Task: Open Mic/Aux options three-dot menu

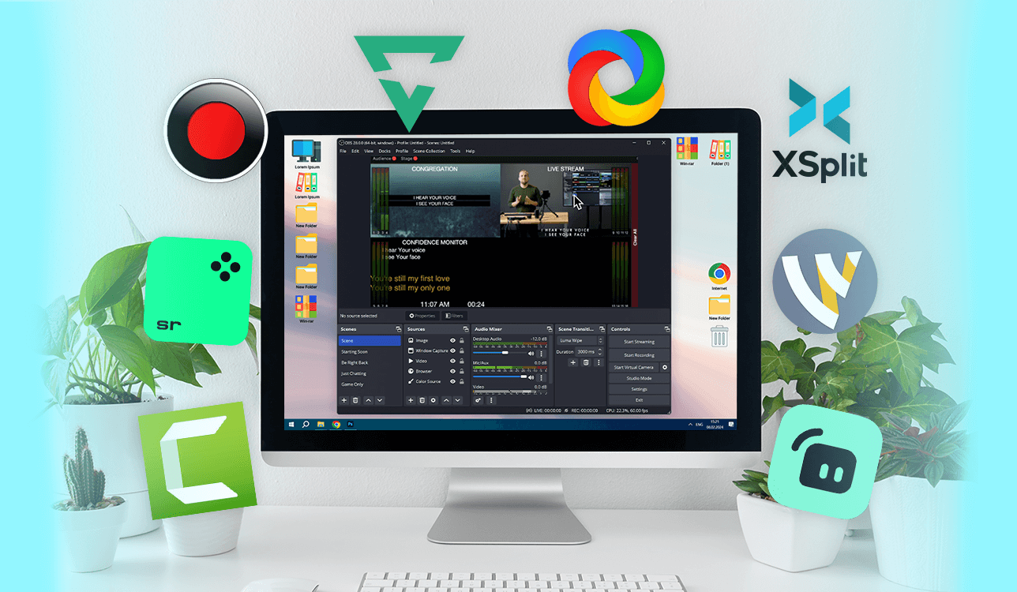Action: coord(541,377)
